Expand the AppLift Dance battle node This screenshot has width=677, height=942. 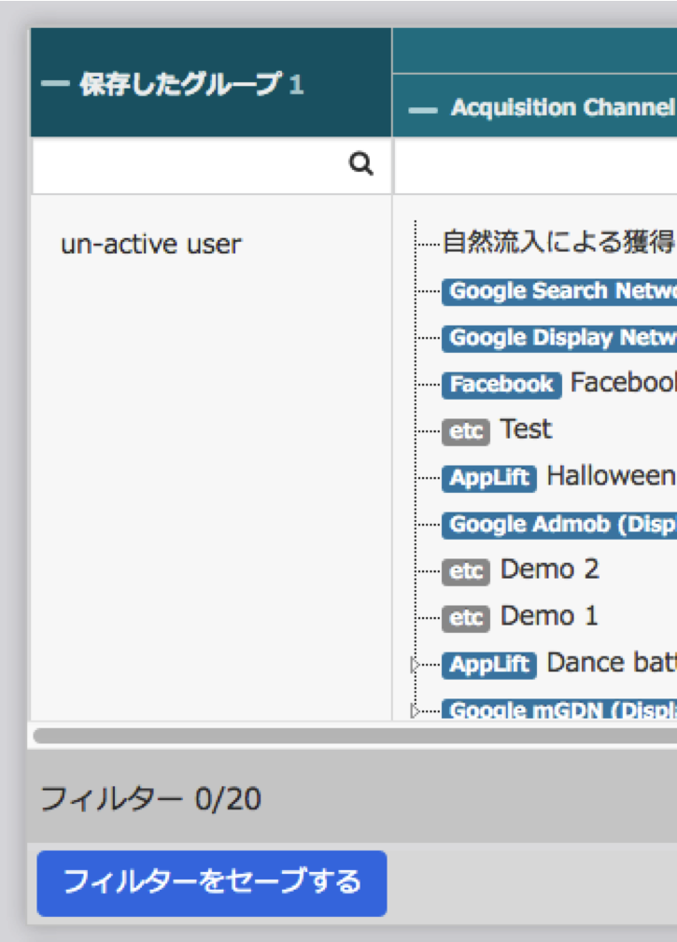pos(415,665)
